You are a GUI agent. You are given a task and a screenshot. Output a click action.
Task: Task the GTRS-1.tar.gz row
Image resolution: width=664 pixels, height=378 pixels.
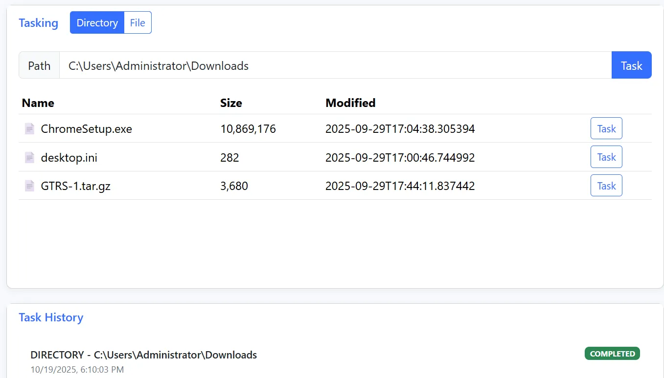pyautogui.click(x=606, y=186)
